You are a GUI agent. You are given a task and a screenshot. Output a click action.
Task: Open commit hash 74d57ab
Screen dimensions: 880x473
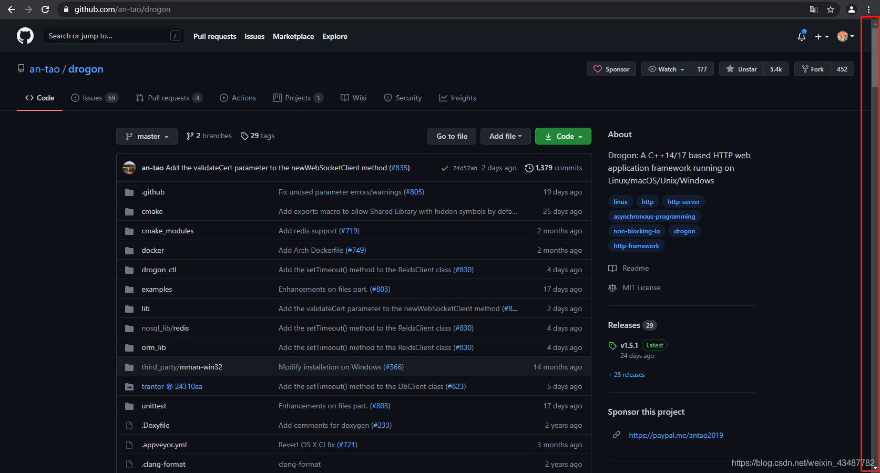[x=465, y=168]
